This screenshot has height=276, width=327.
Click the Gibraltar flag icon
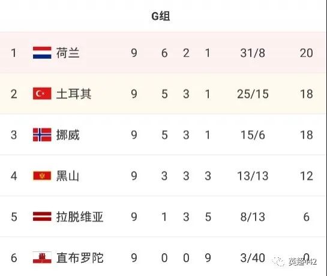(42, 257)
